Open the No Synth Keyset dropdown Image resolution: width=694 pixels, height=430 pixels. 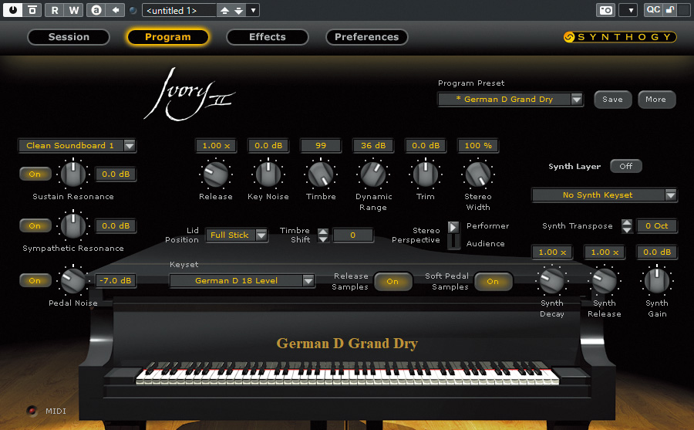pos(605,195)
